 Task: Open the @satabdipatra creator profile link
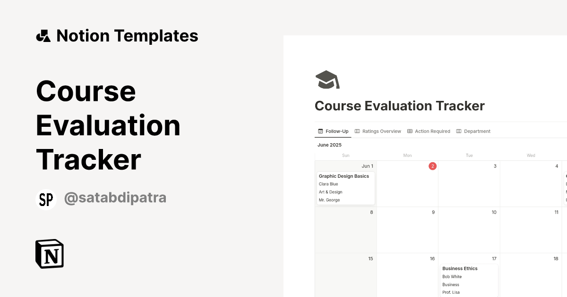[115, 198]
